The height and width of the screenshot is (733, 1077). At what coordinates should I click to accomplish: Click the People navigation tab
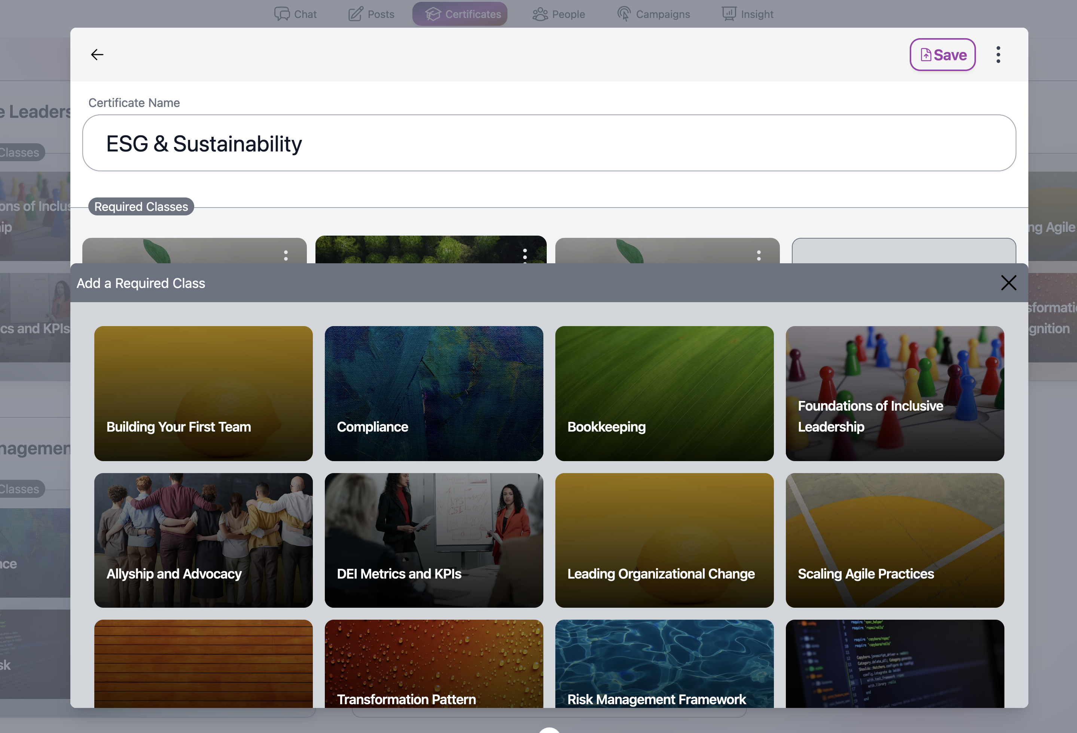point(559,14)
